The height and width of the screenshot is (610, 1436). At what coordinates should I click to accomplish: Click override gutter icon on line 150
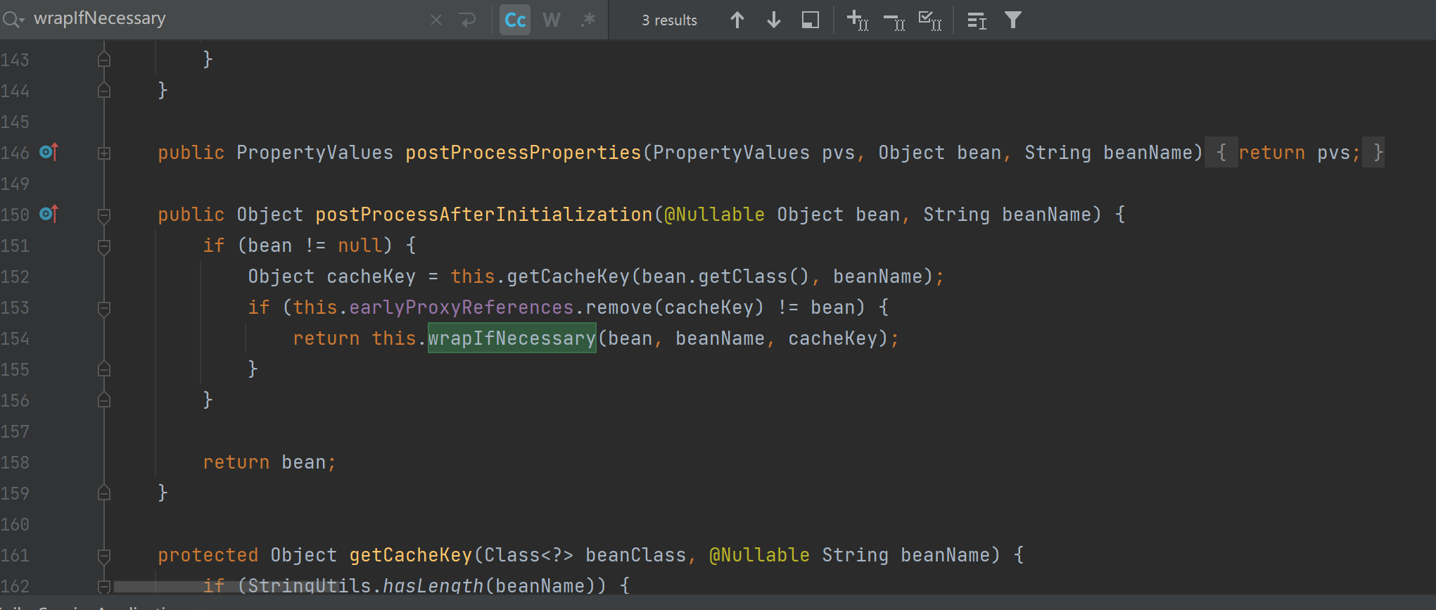pos(49,213)
